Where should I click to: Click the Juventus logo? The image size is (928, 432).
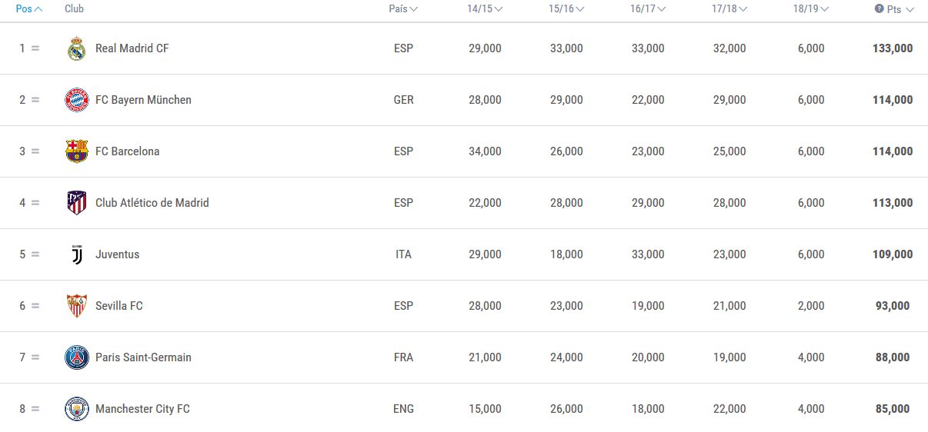(x=76, y=254)
